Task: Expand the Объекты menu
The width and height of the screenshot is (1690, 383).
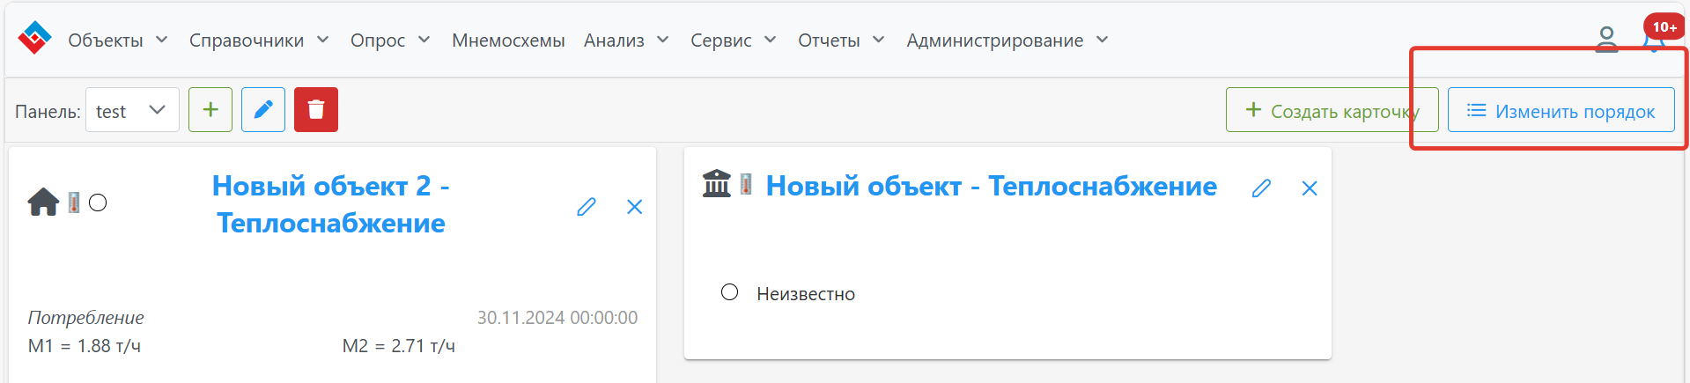Action: pyautogui.click(x=118, y=41)
